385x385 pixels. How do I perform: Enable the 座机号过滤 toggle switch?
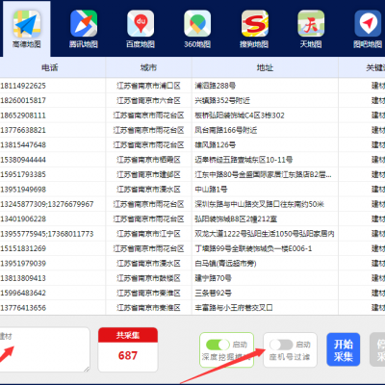pyautogui.click(x=281, y=345)
